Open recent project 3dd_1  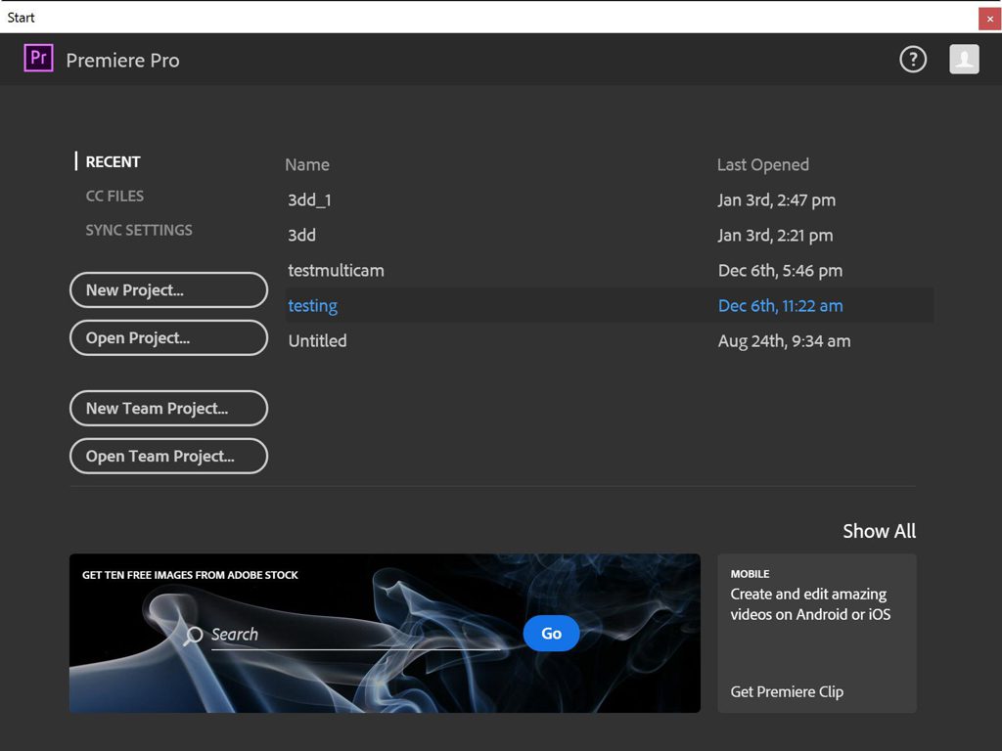pyautogui.click(x=309, y=199)
